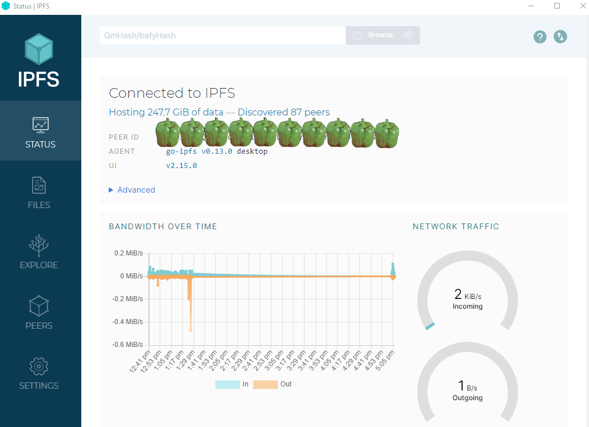
Task: Select the SETTINGS navigation label
Action: tap(39, 385)
